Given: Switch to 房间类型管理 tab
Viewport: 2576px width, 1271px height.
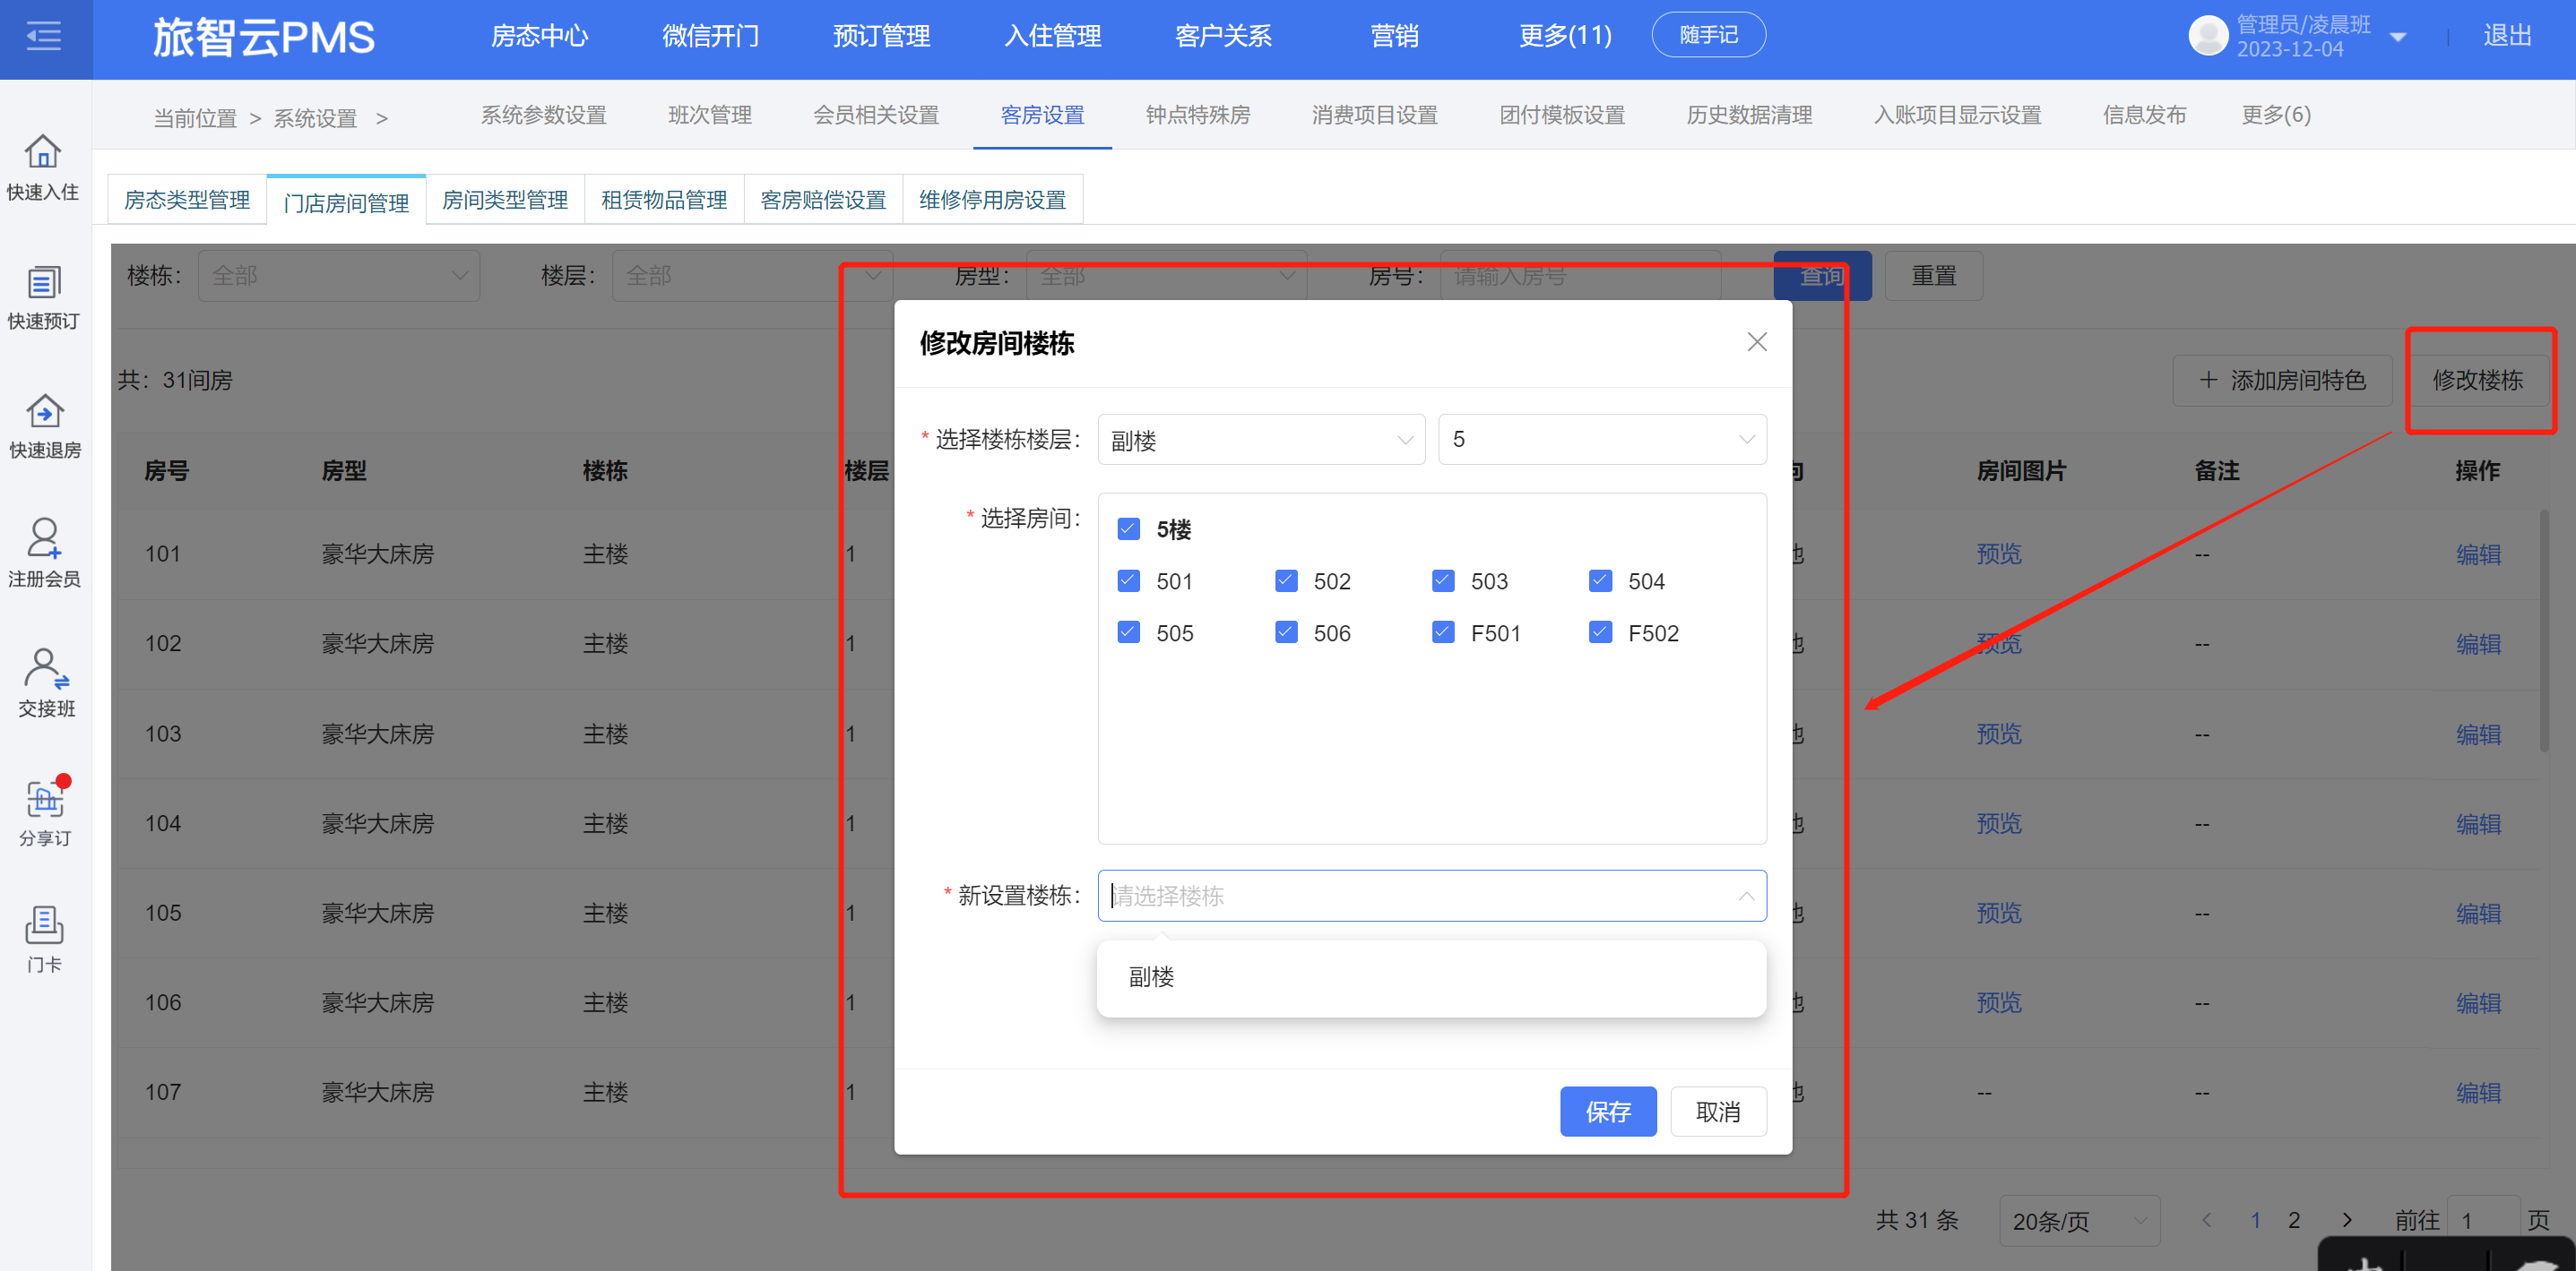Looking at the screenshot, I should pos(505,200).
